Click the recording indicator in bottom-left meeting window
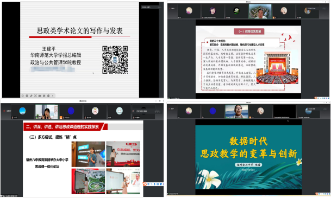This screenshot has width=331, height=198. [x=7, y=111]
